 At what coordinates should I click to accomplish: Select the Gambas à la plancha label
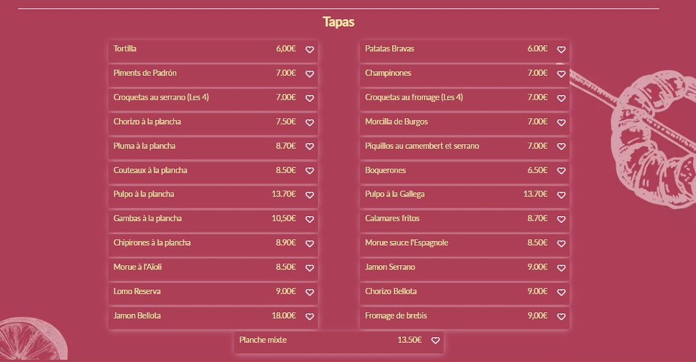[x=148, y=218]
